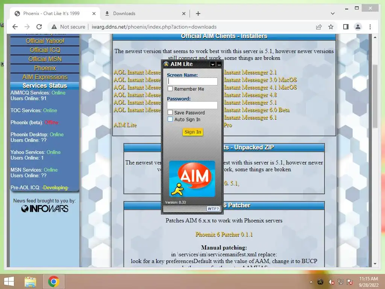Check the Remember Me box

coord(170,89)
